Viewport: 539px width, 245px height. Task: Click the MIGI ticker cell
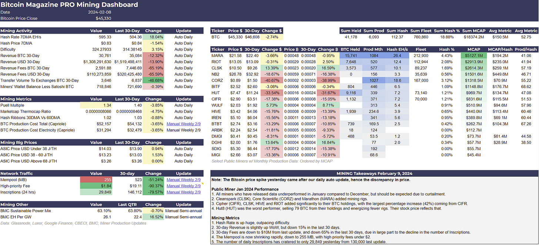click(216, 155)
